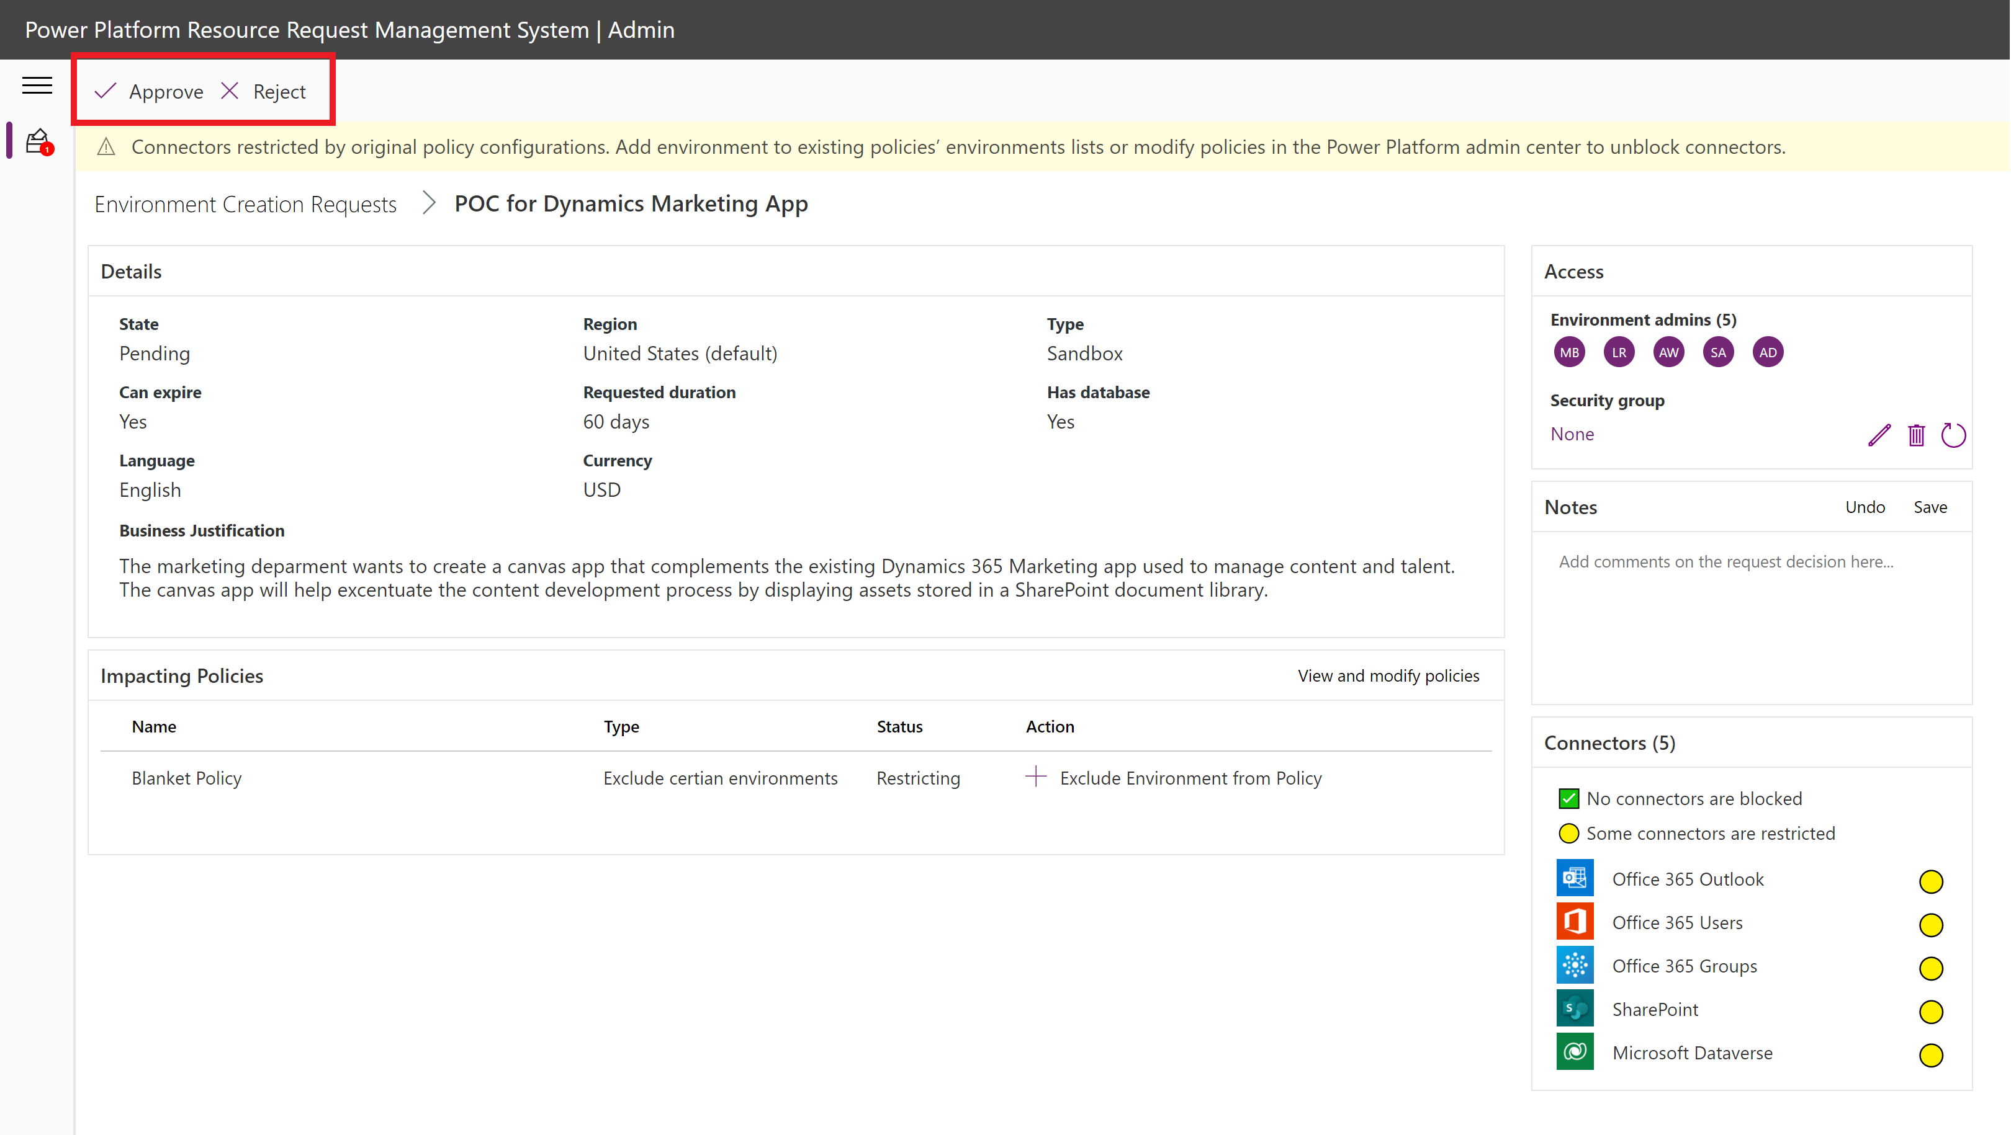
Task: Edit the security group with pencil icon
Action: point(1879,435)
